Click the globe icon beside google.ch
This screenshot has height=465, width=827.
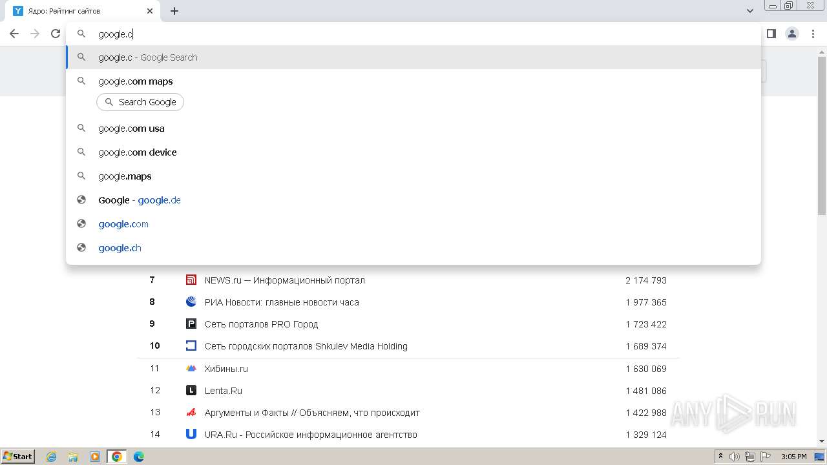[x=81, y=248]
